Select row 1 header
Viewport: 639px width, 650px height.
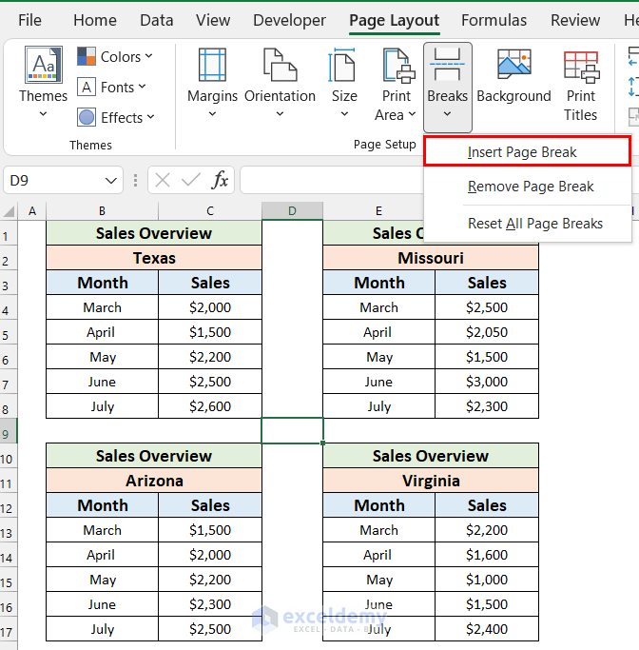(x=9, y=234)
